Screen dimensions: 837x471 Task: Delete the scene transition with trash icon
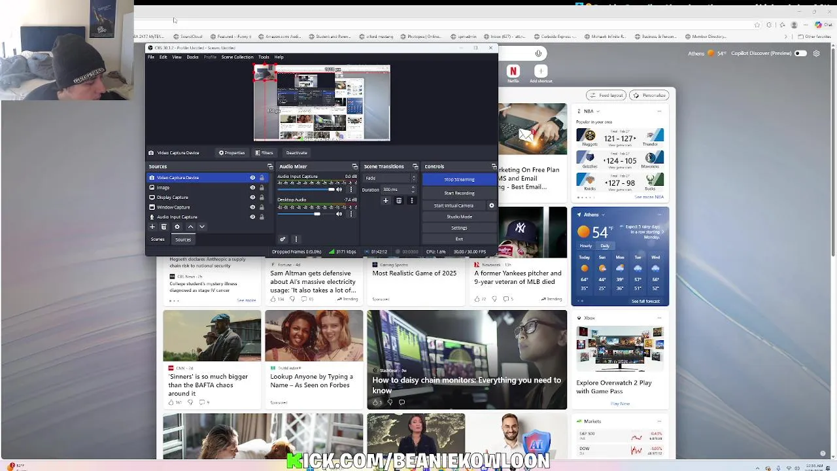coord(399,201)
